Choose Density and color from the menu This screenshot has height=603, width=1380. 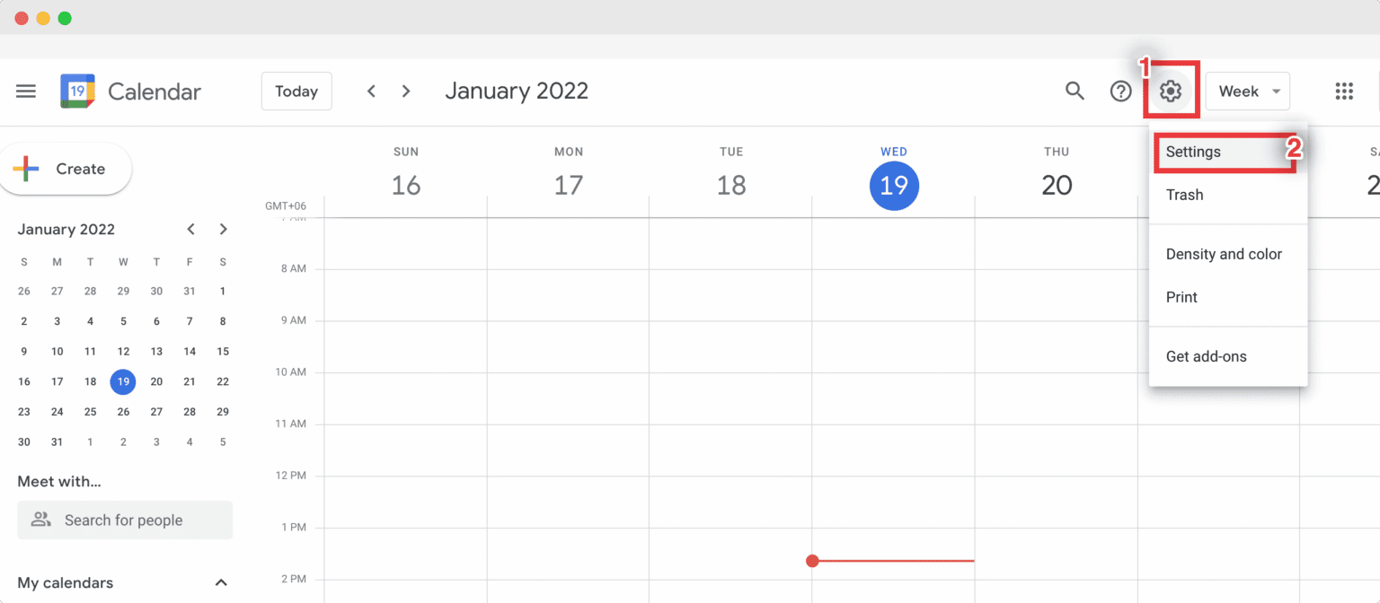(1224, 254)
